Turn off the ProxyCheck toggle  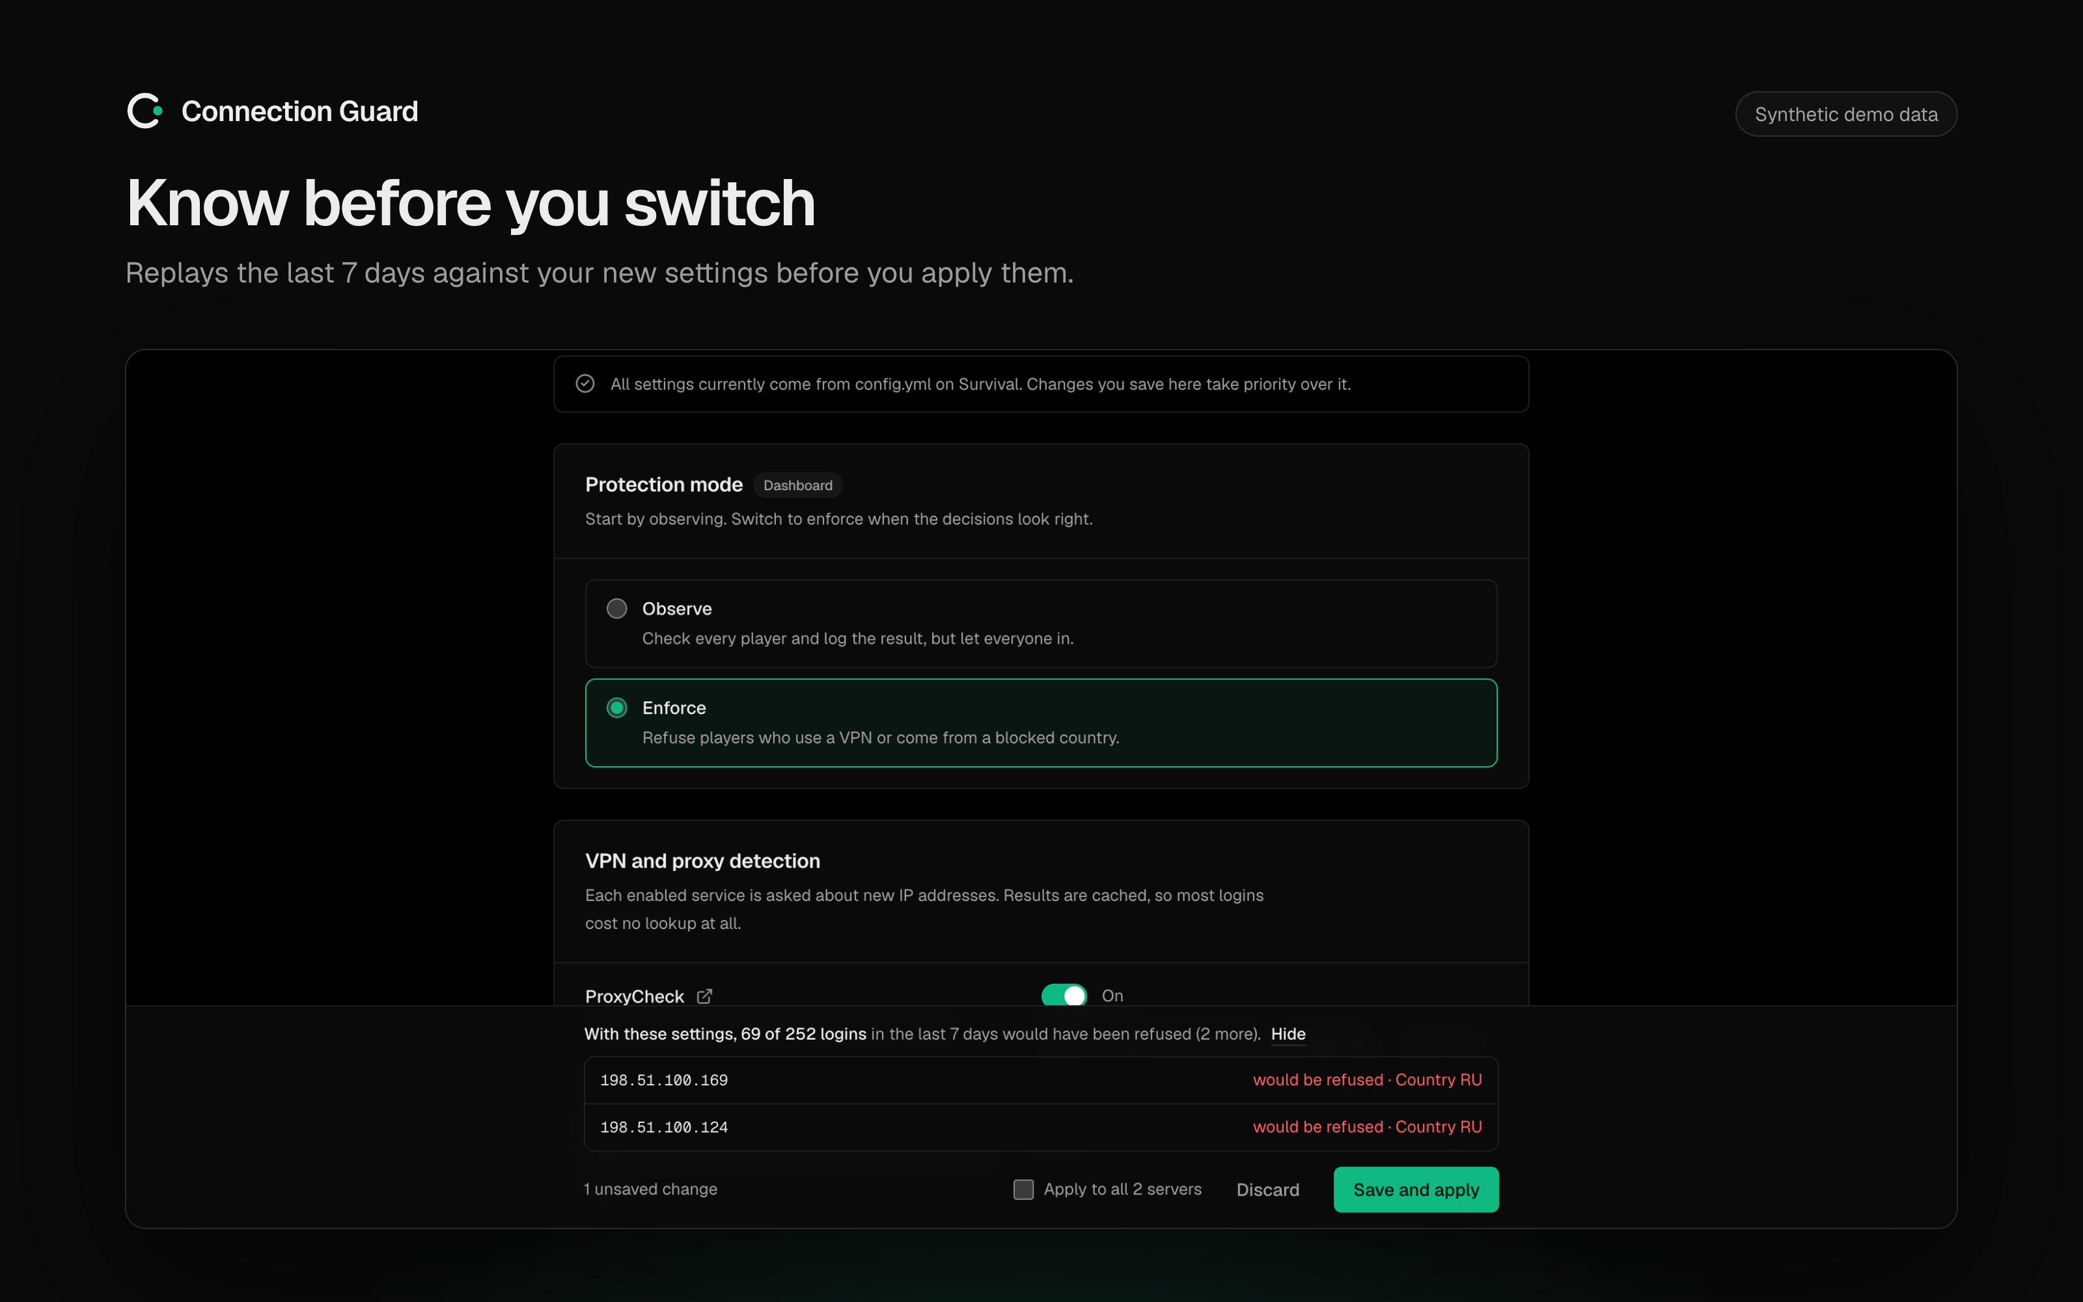click(1064, 995)
